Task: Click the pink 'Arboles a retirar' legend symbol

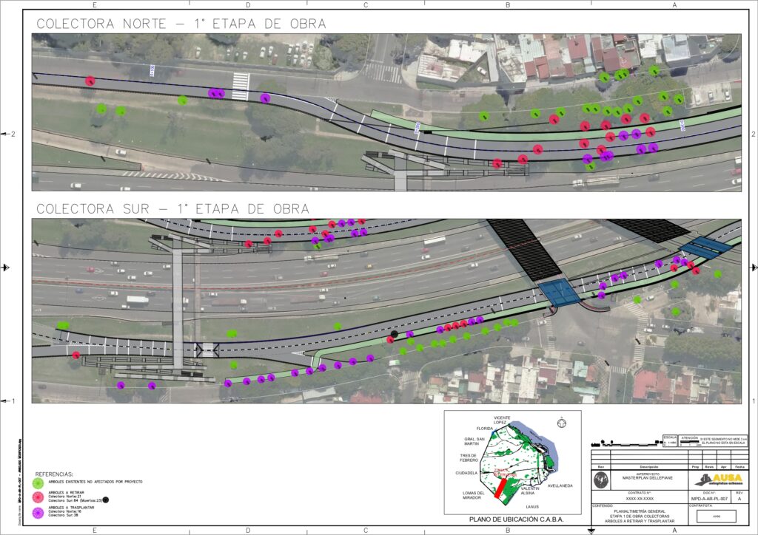Action: point(38,497)
